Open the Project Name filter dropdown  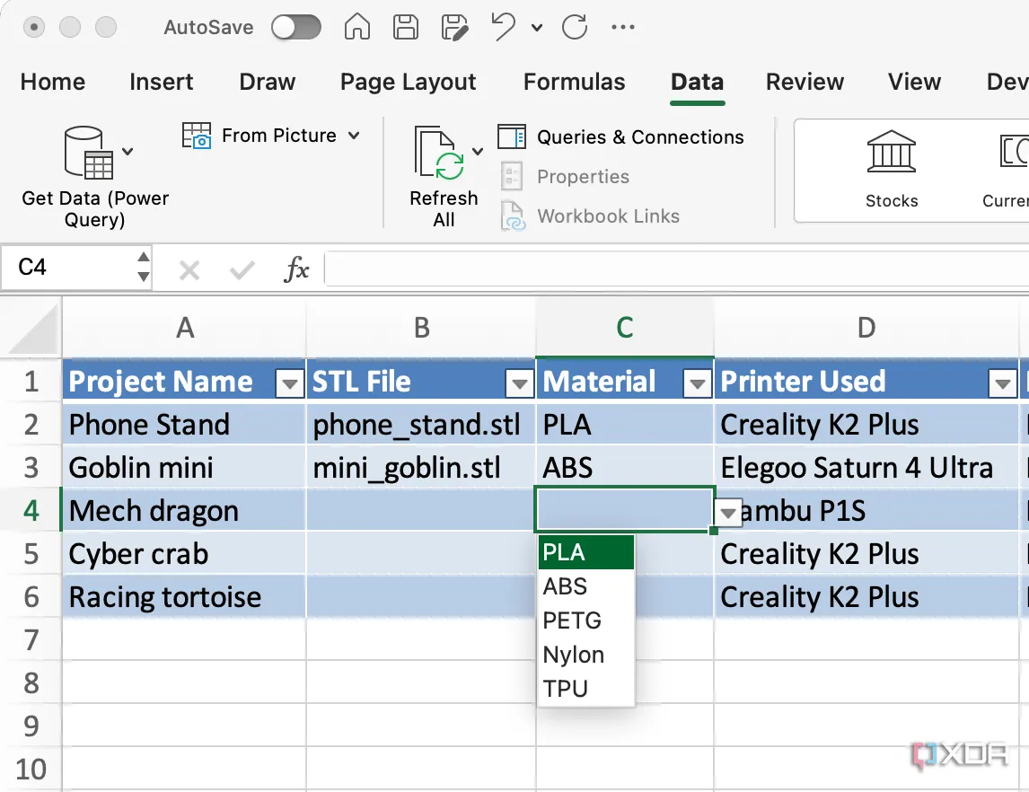[x=289, y=383]
